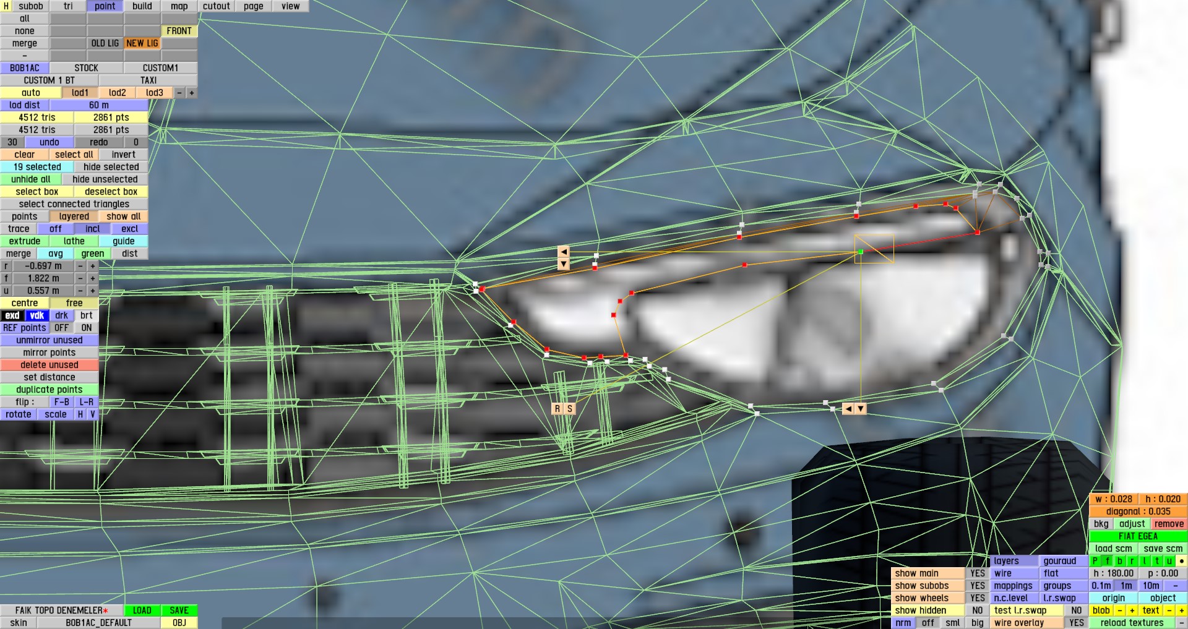Select the green t view button
The height and width of the screenshot is (629, 1188).
1157,561
